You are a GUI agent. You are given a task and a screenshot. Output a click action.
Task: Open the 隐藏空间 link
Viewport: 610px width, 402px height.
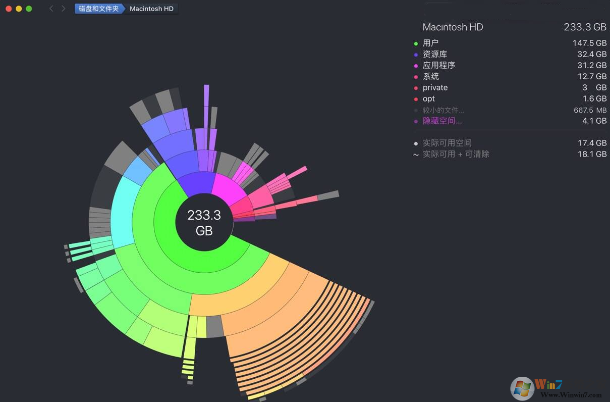coord(442,121)
